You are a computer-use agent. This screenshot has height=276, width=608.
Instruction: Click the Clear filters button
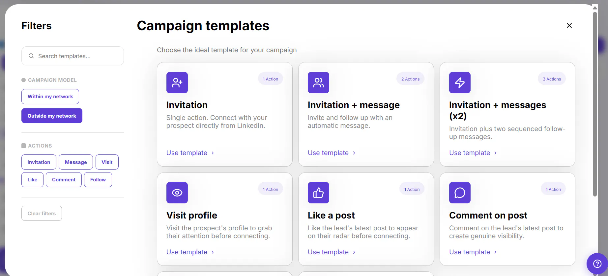42,213
